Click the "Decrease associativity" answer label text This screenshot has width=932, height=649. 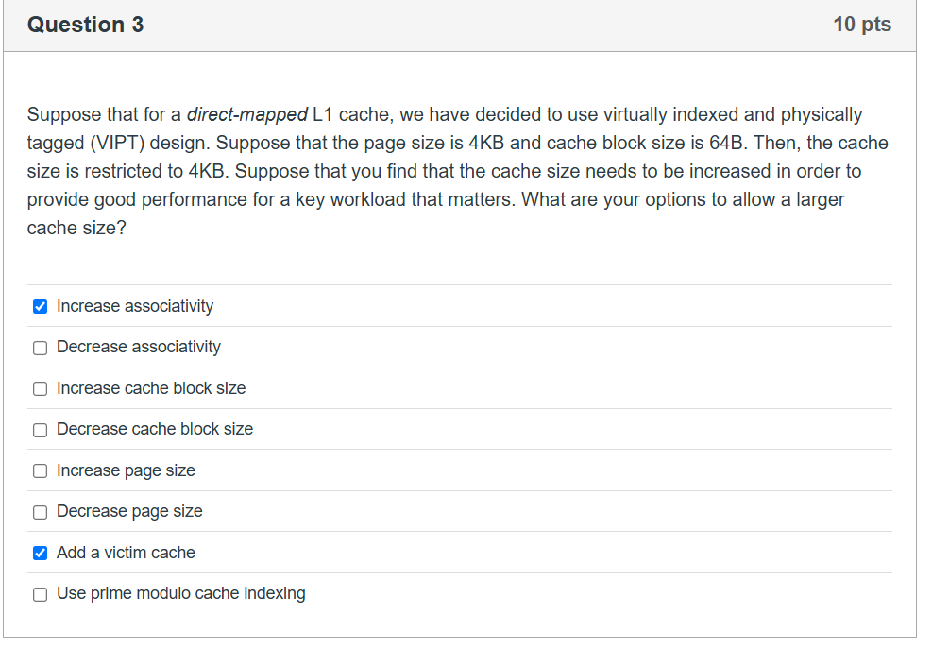point(139,347)
